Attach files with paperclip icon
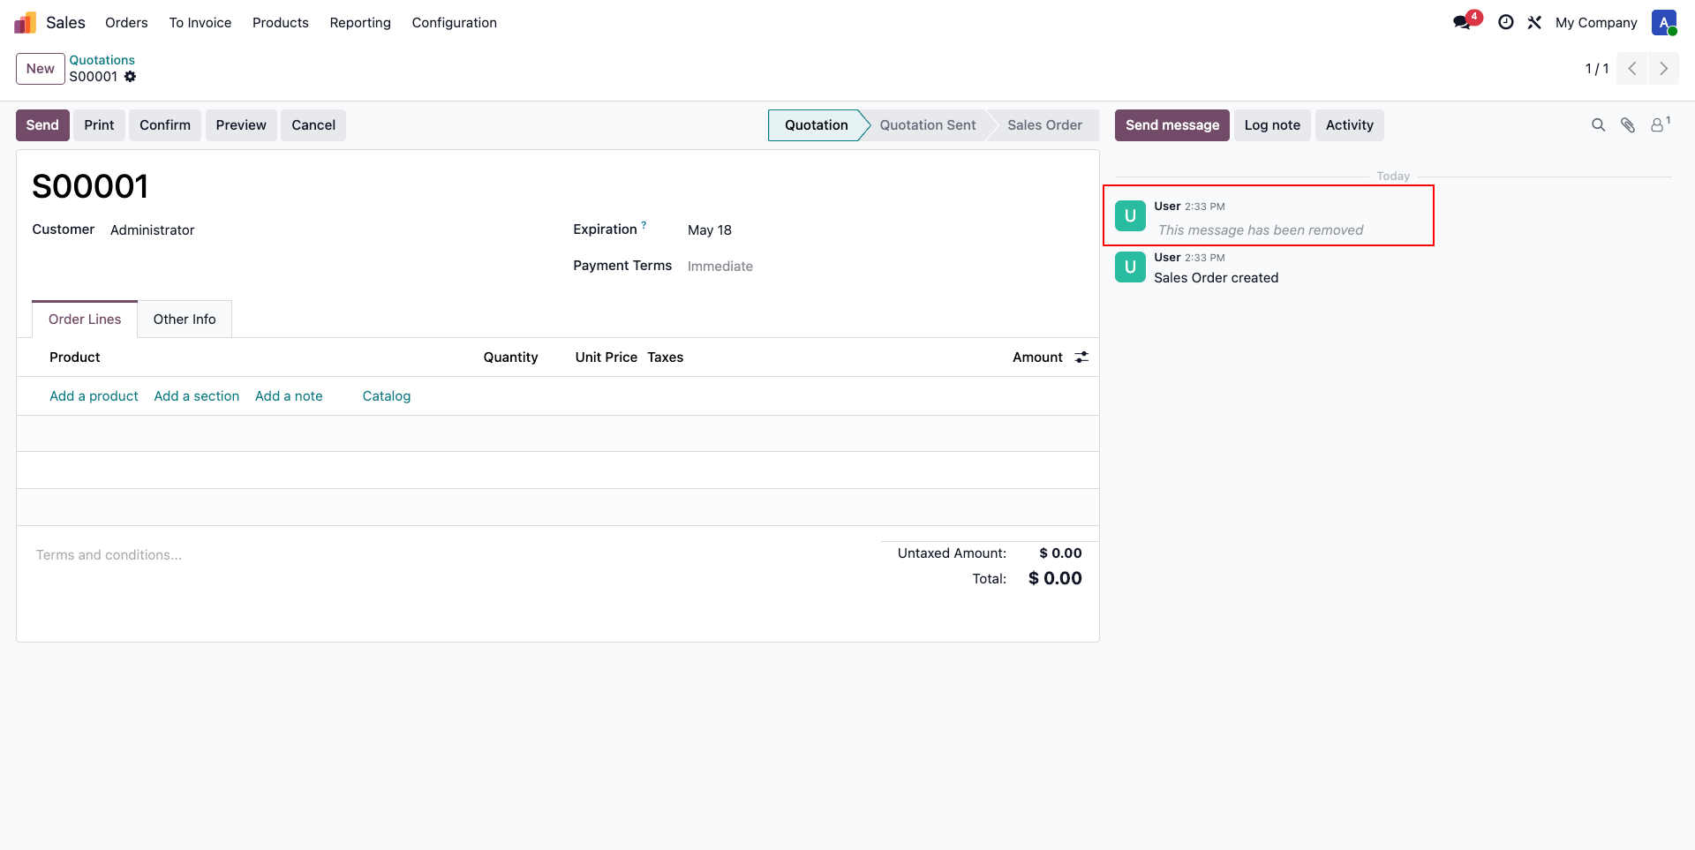 [1628, 125]
